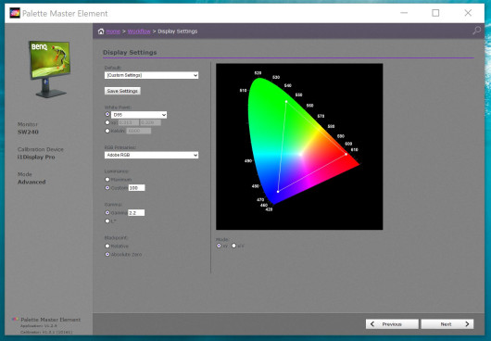Open the RGB Primaries Adobe RGB dropdown

pyautogui.click(x=151, y=155)
